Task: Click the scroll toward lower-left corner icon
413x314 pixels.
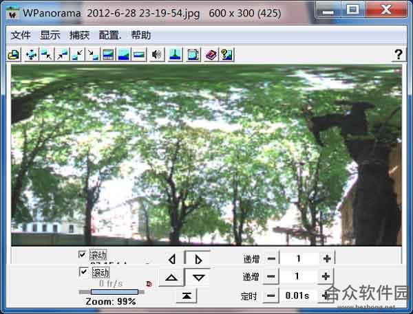Action: point(77,55)
